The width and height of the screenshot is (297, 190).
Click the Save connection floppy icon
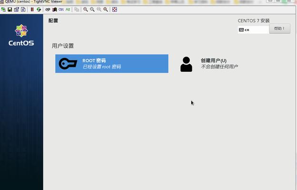(10, 9)
